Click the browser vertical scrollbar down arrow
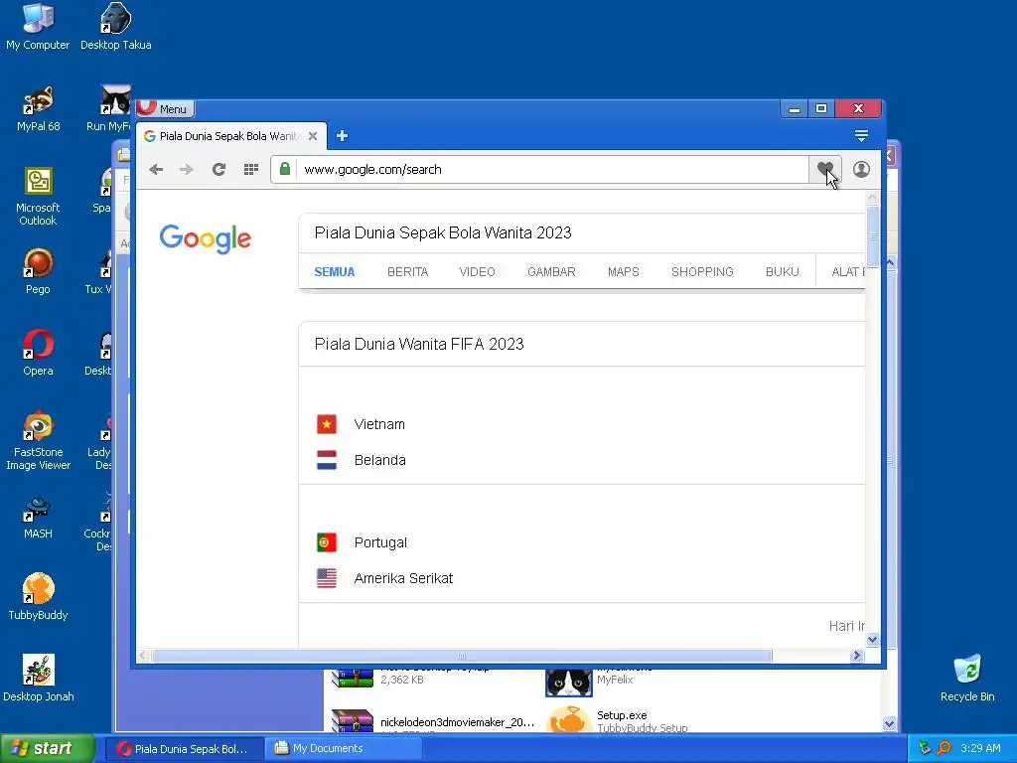This screenshot has width=1017, height=763. tap(872, 640)
